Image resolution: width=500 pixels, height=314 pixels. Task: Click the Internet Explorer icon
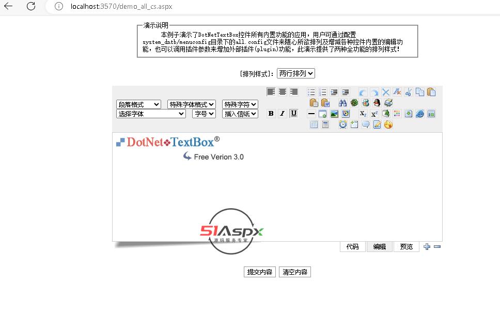point(420,114)
